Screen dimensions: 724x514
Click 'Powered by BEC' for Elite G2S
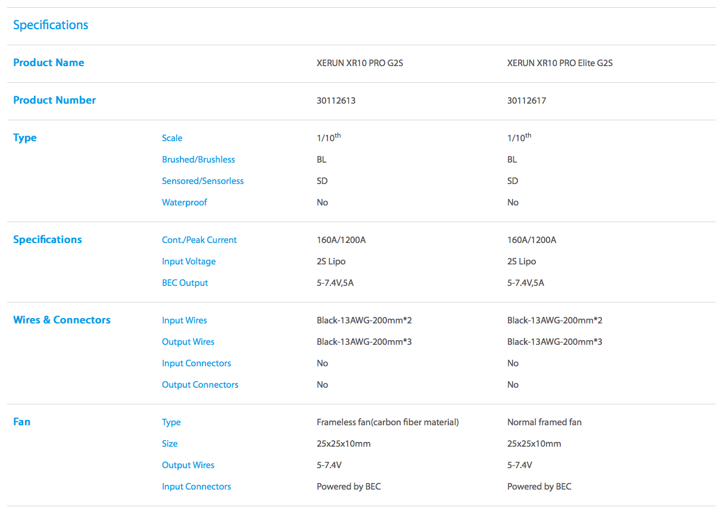pos(539,487)
